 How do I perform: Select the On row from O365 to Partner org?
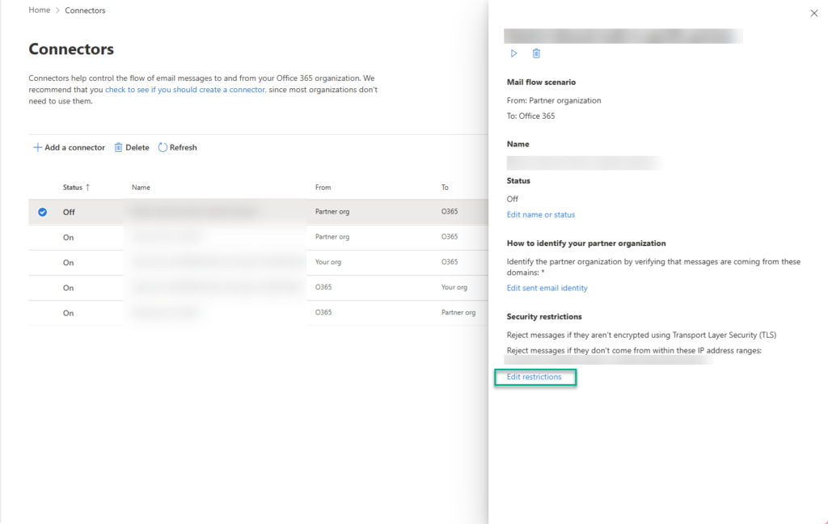pos(258,313)
